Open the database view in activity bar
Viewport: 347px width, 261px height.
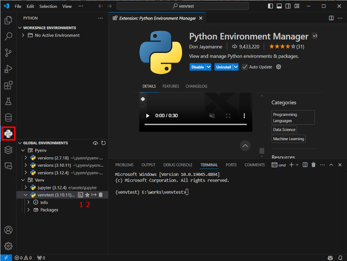click(8, 117)
